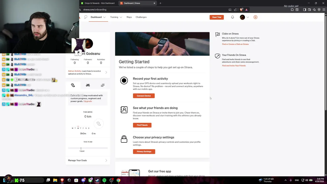Switch to Drops & Rewards Kick tab
Viewport: 327px width, 184px height.
point(98,3)
